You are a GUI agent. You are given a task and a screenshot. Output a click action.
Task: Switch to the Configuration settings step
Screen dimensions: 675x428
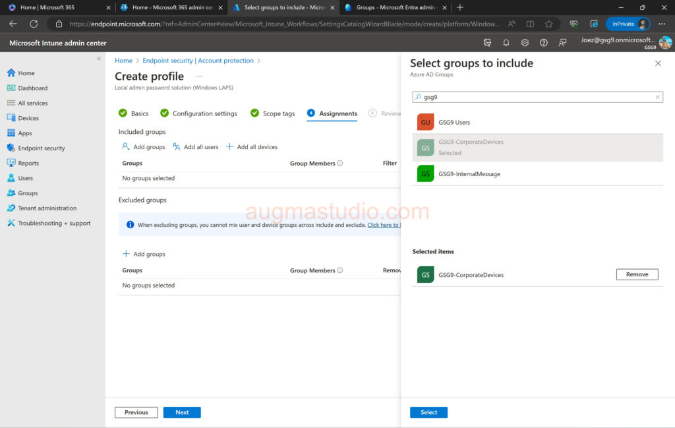[x=204, y=113]
